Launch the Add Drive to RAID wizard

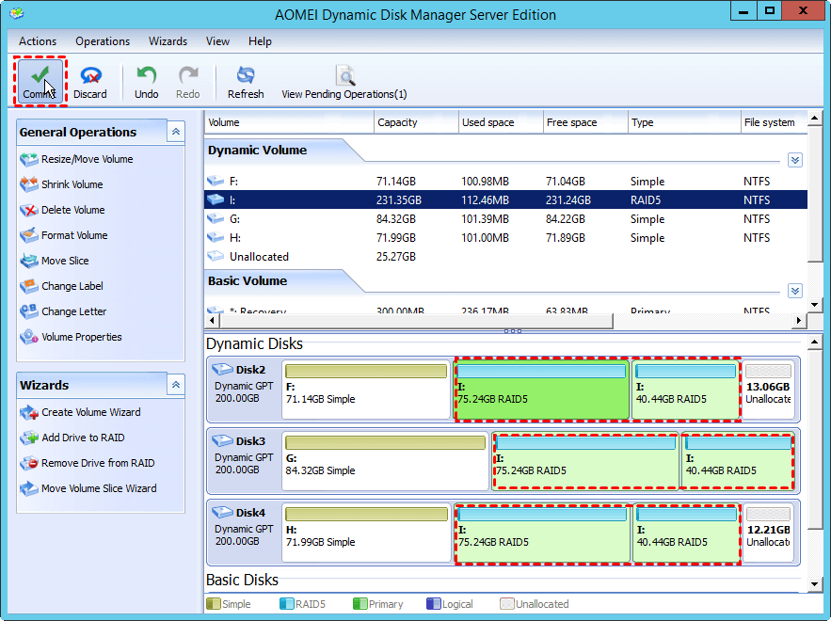(x=83, y=438)
